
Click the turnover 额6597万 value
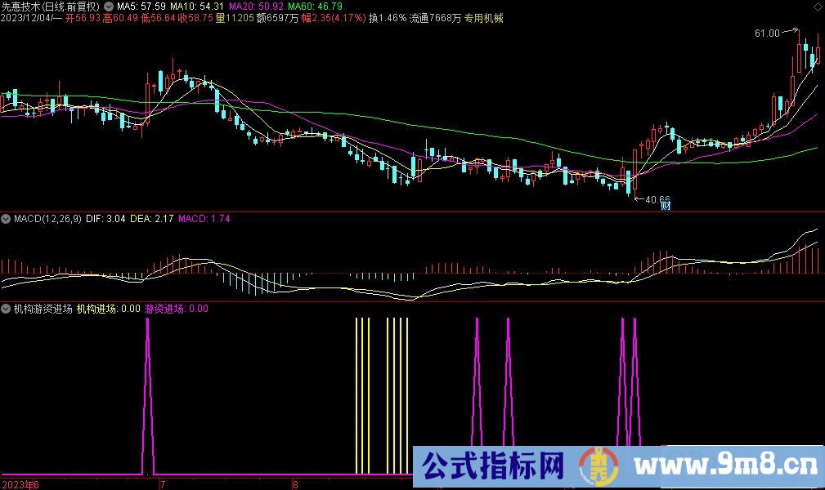pyautogui.click(x=277, y=19)
